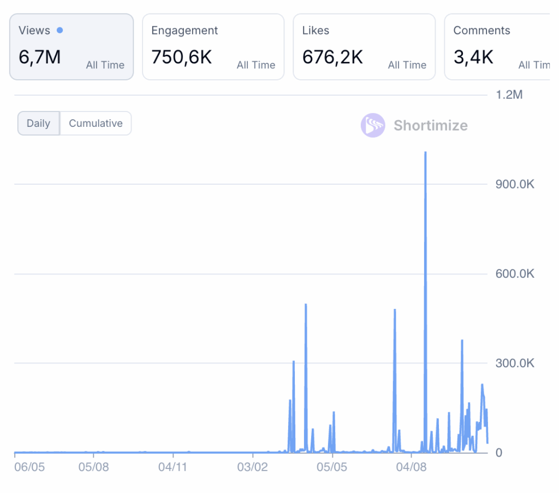The height and width of the screenshot is (493, 559).
Task: Switch chart to Daily mode
Action: click(38, 124)
